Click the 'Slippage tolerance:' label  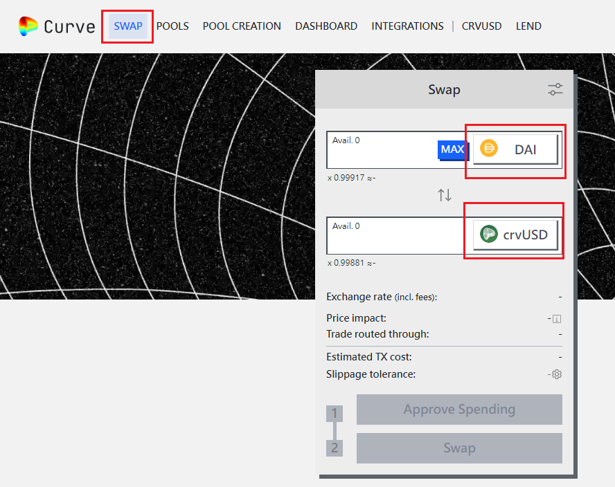click(x=371, y=374)
